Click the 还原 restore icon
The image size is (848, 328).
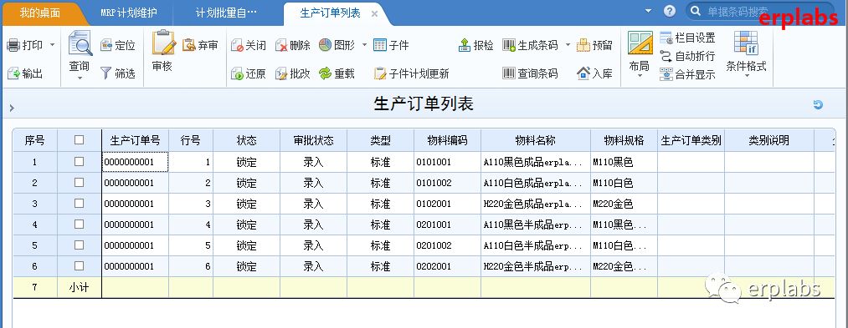[x=237, y=74]
